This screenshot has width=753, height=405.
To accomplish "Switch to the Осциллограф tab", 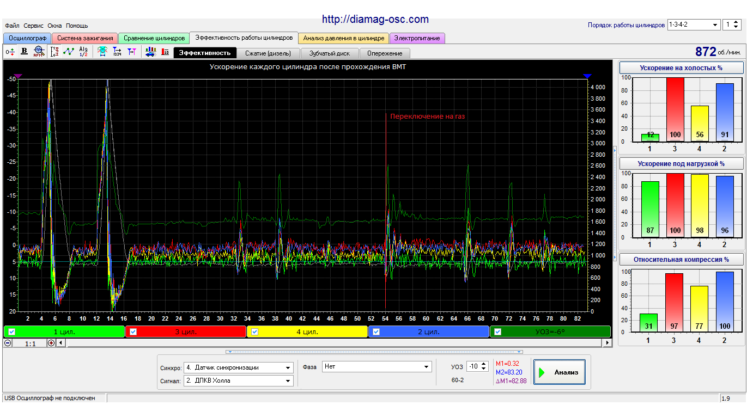I will (27, 38).
